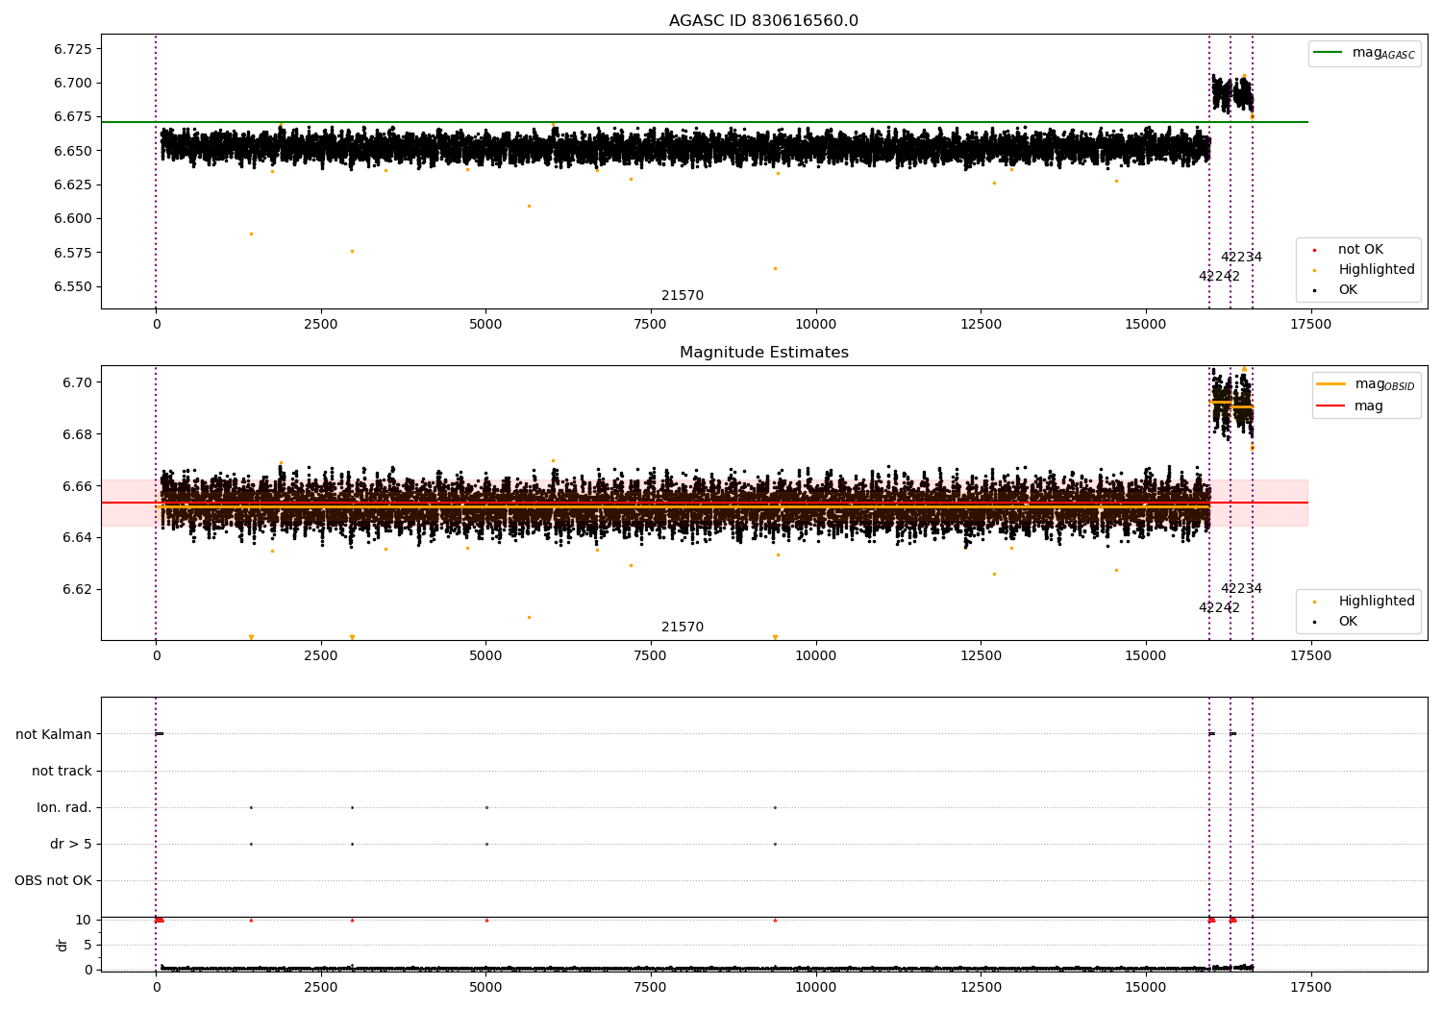1442x1009 pixels.
Task: Click the "AGASC ID 830616560.0" plot title
Action: 763,21
